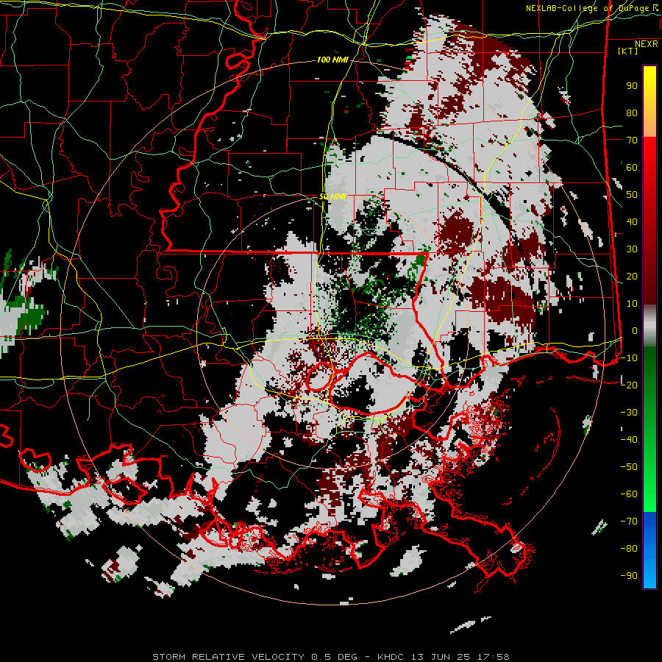Click the "-90" scale value
Viewport: 662px width, 662px height.
[629, 576]
